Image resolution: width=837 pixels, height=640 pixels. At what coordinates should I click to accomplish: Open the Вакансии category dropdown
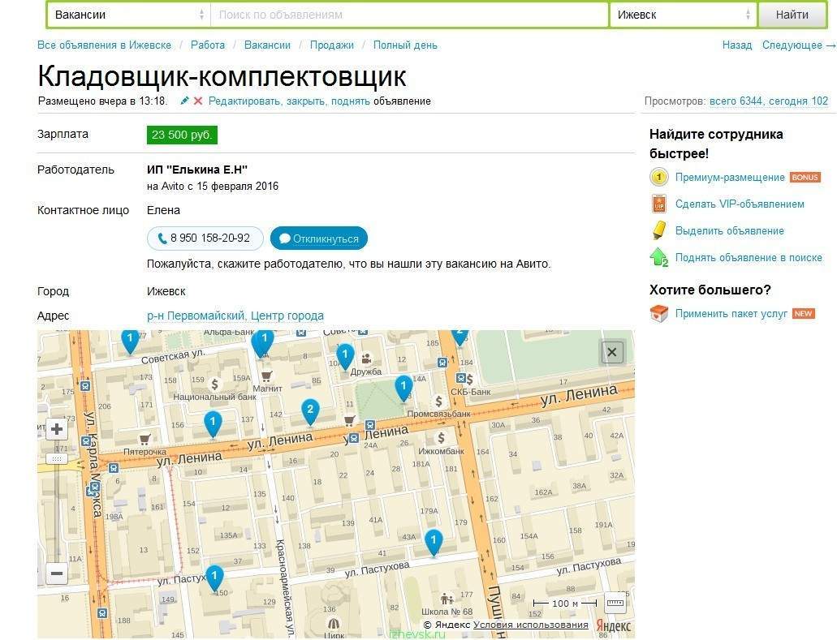128,15
